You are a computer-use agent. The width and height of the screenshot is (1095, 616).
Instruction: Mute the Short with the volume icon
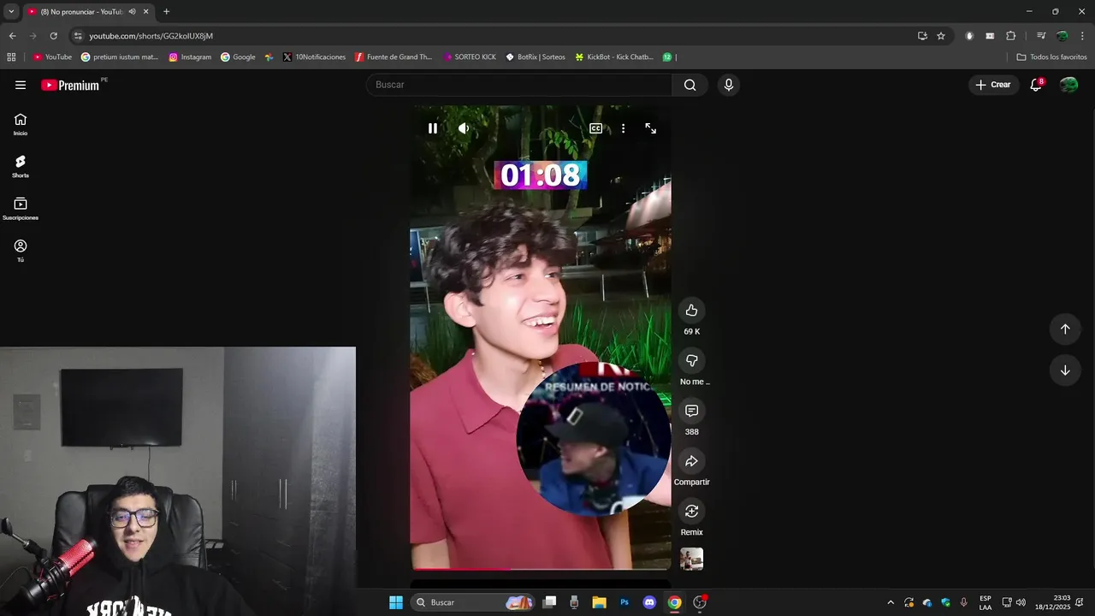click(463, 128)
